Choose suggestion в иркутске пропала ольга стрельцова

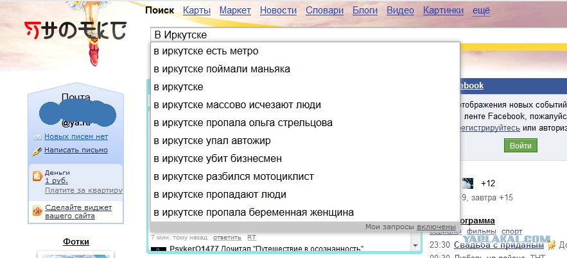(x=305, y=123)
